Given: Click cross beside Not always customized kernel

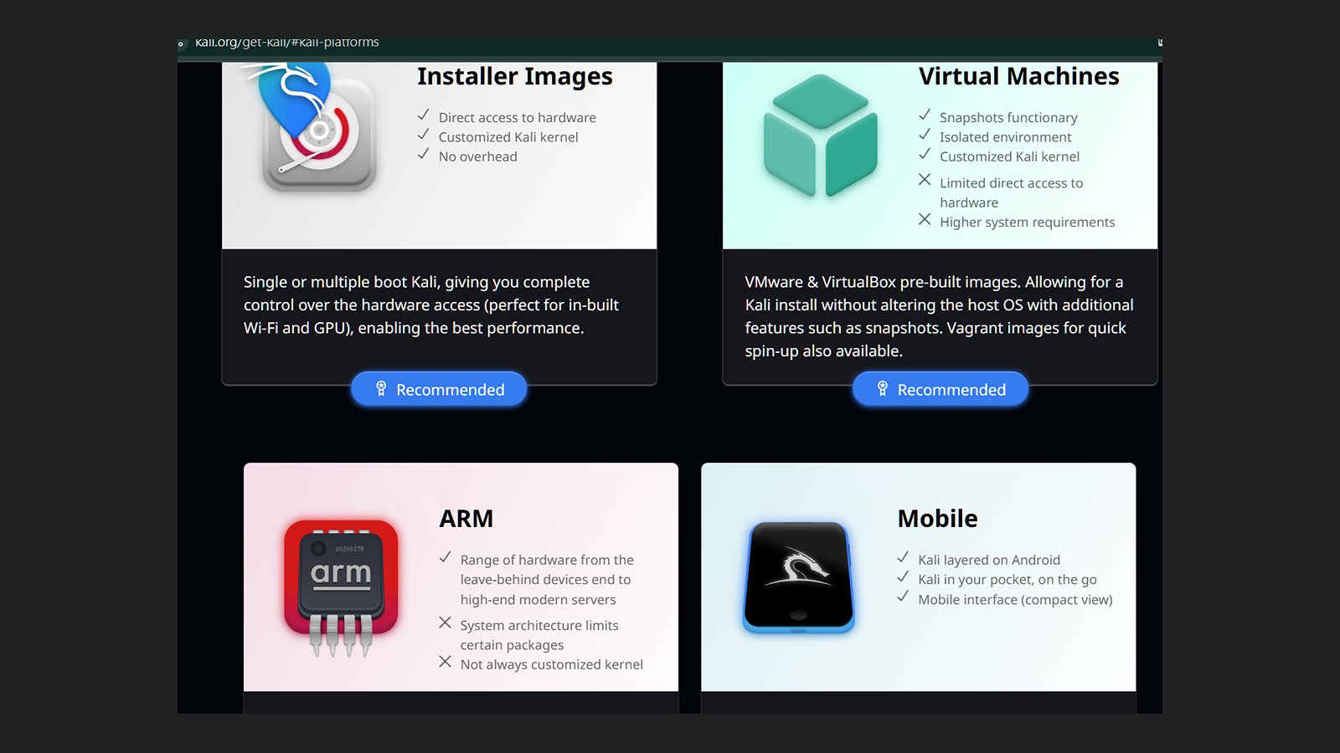Looking at the screenshot, I should click(x=446, y=662).
